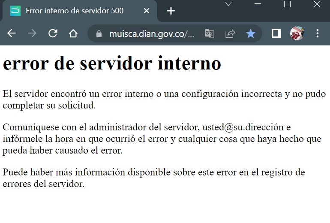Screen dimensions: 330x223
Task: Open a new tab
Action: coord(171,11)
